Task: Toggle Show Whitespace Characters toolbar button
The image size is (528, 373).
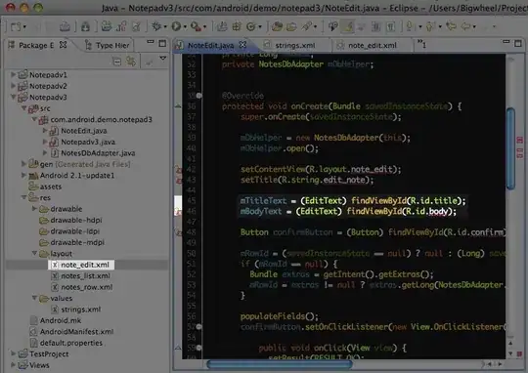Action: click(390, 26)
